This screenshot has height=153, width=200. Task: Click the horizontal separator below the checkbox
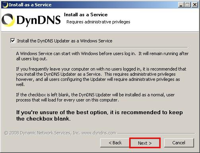pos(99,47)
